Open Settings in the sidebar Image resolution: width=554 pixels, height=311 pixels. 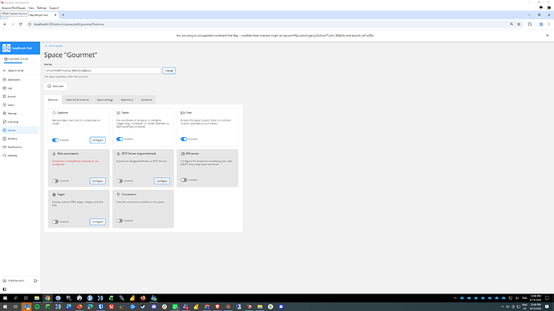20,114
